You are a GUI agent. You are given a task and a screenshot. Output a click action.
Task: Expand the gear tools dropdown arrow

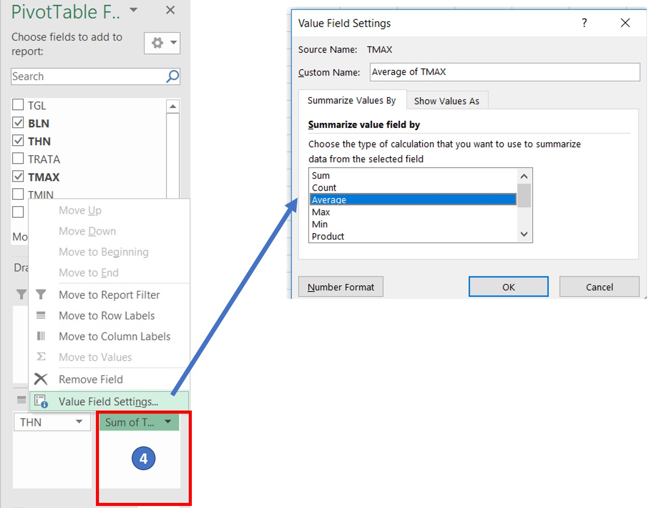173,43
